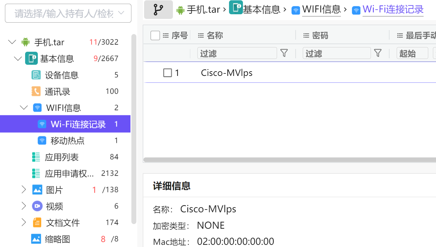The image size is (436, 247).
Task: Click the 移动热点 hotspot icon
Action: (x=42, y=141)
